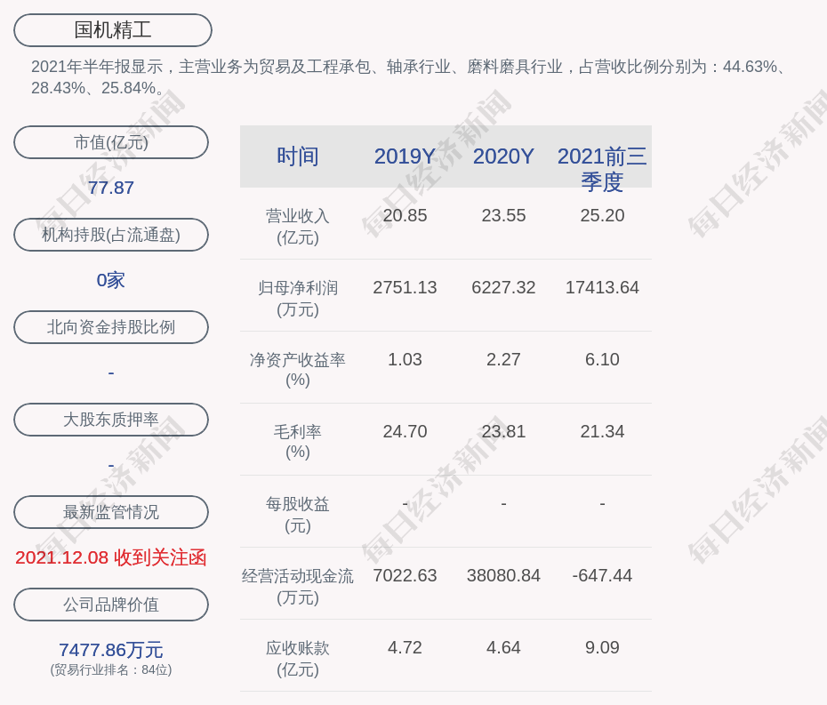Screen dimensions: 827x705
Task: Click the 国机精工 company name pill
Action: 113,30
